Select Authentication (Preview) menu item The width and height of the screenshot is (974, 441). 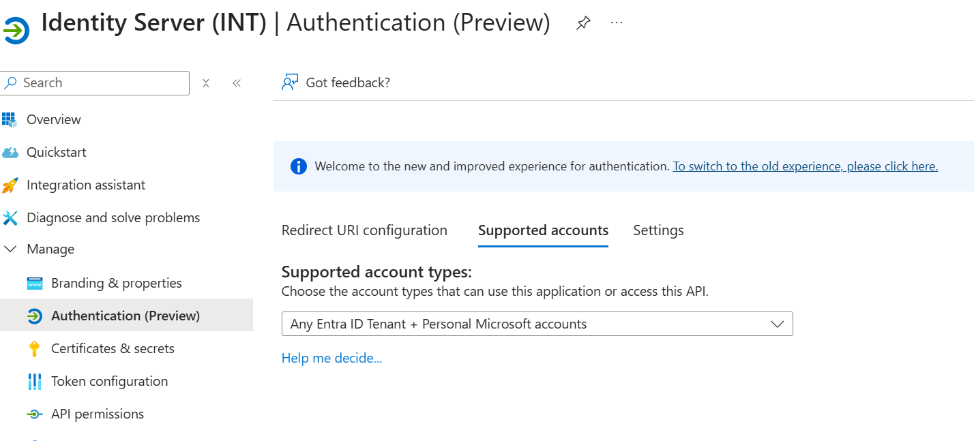click(126, 316)
